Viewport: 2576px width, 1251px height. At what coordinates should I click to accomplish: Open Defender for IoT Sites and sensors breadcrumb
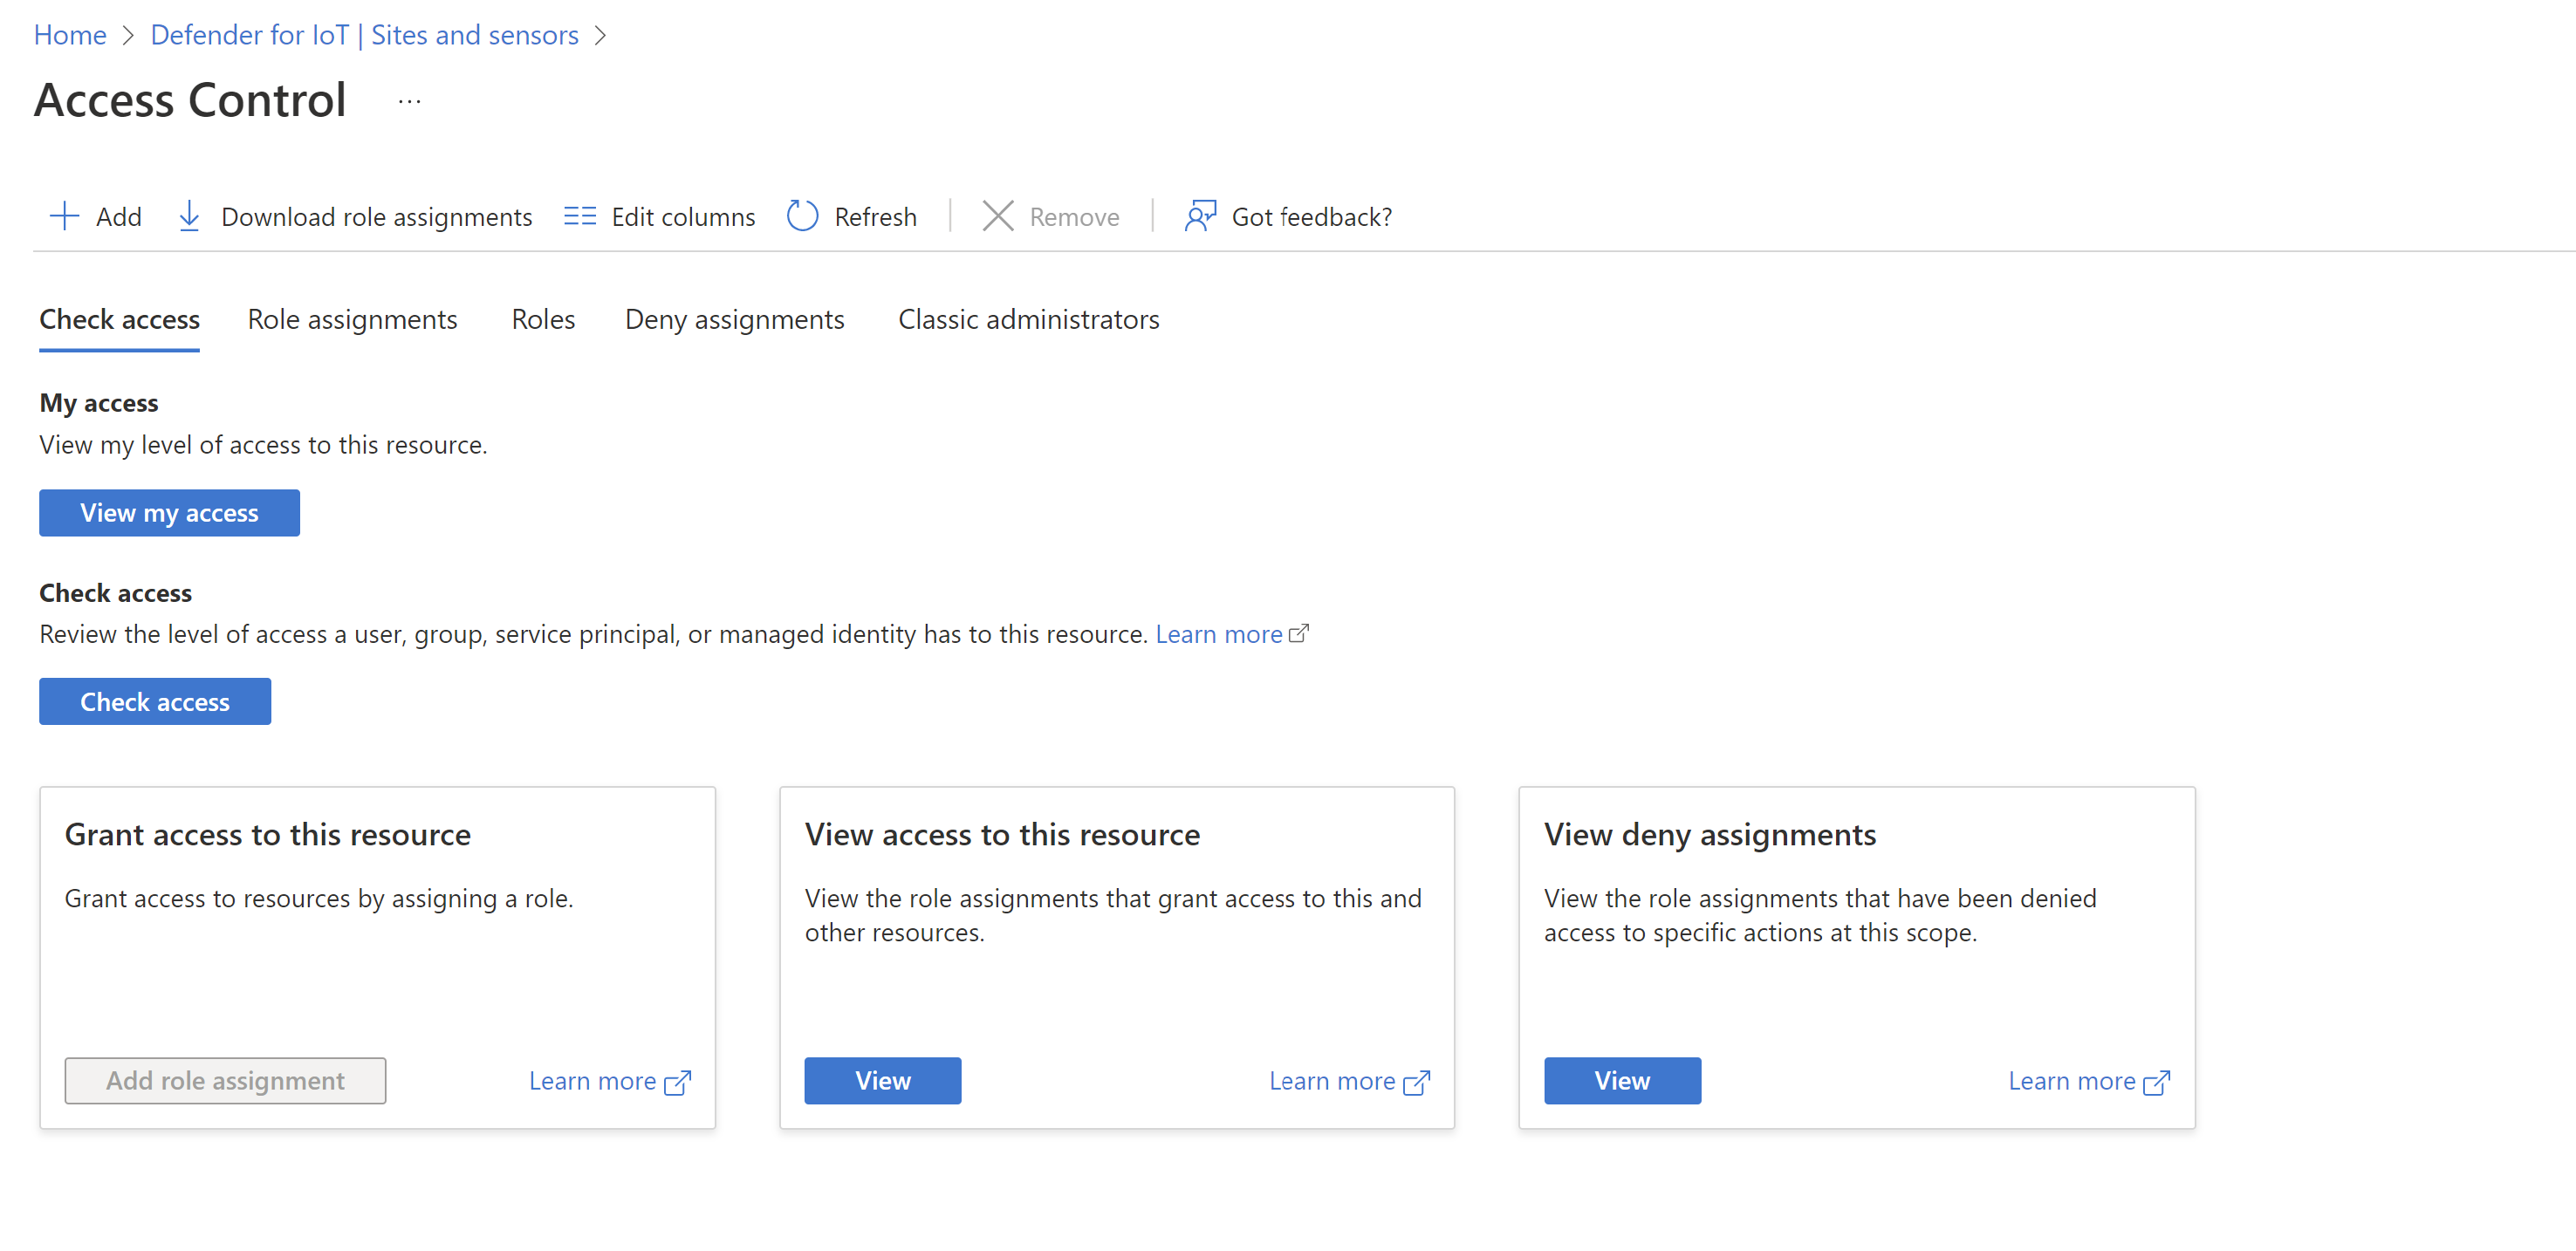(x=364, y=35)
